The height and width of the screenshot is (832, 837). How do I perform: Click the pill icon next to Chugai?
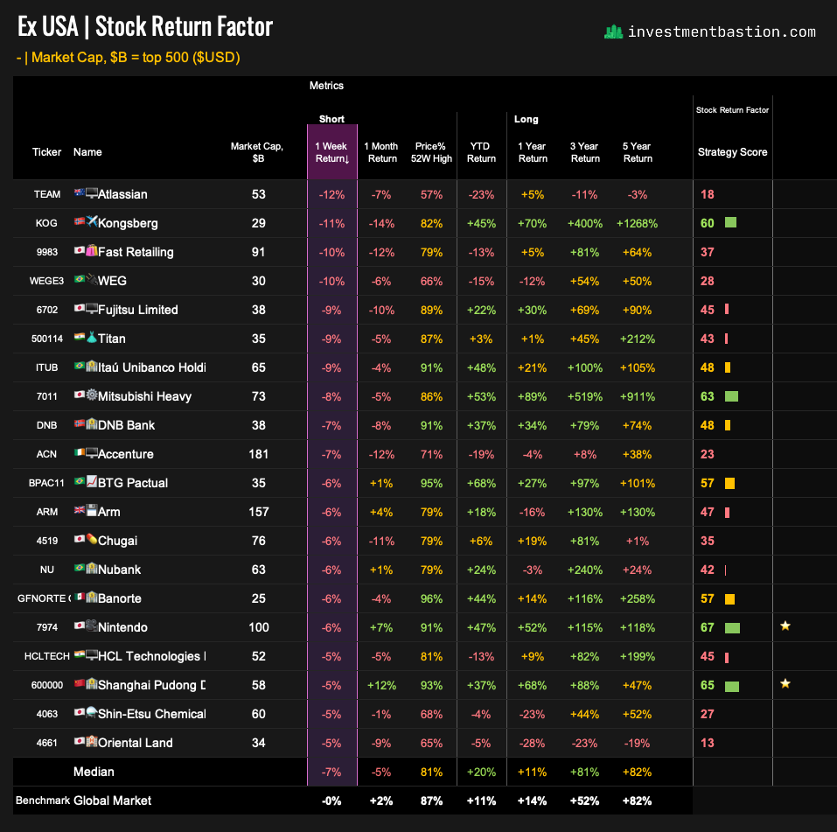coord(92,539)
